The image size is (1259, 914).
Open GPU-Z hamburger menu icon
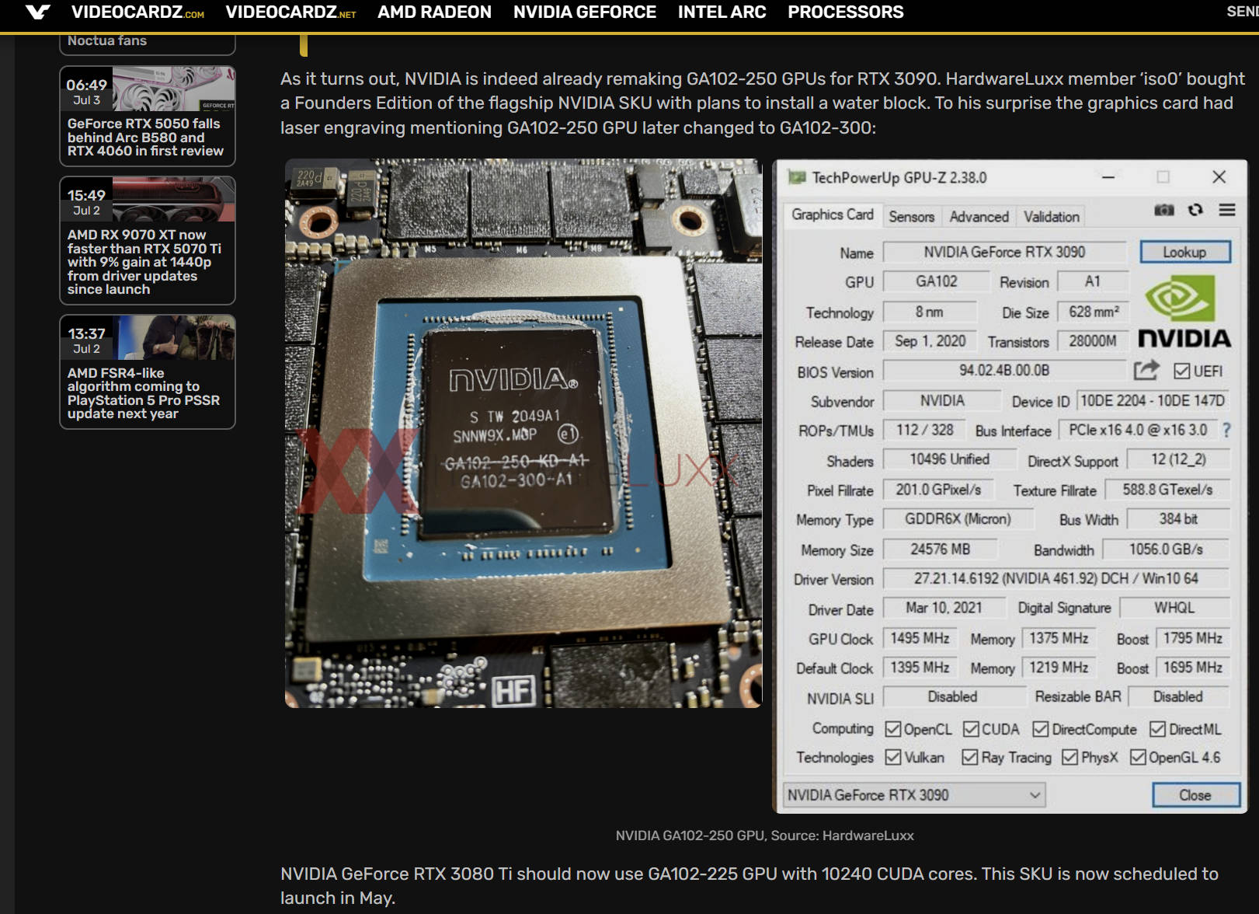coord(1227,210)
